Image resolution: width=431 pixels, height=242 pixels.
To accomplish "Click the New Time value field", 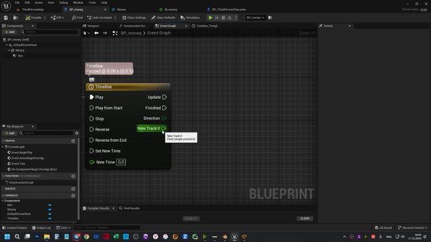I will coord(121,162).
